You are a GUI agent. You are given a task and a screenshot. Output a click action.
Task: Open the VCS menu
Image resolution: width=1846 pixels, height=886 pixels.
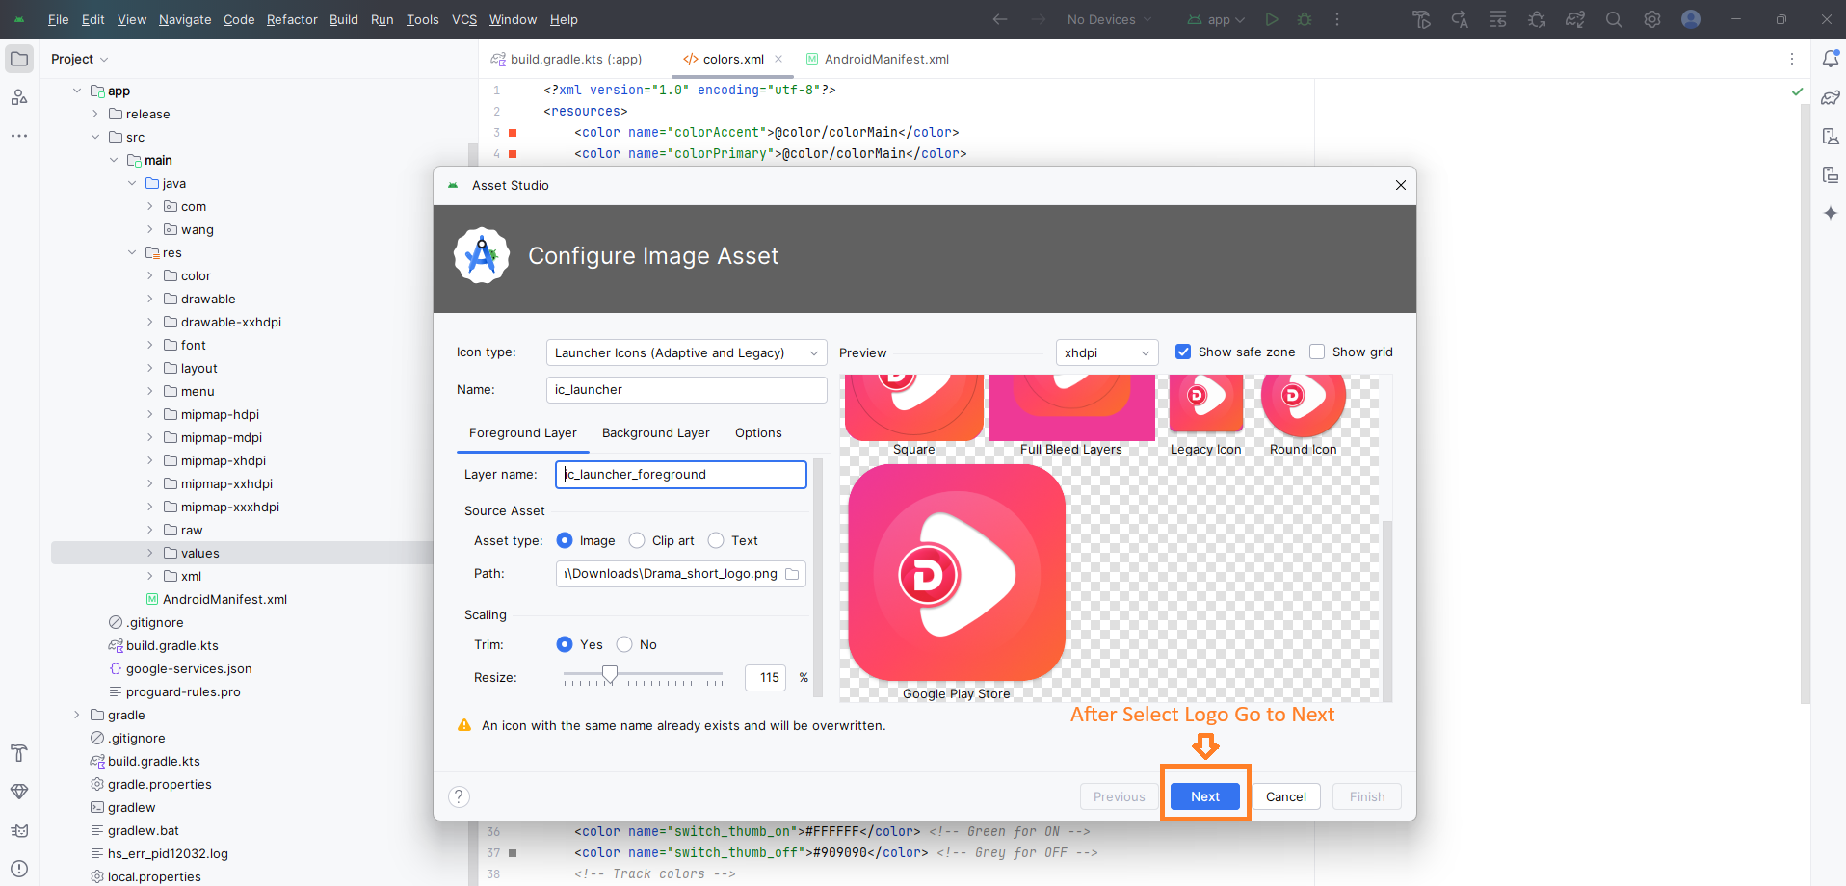tap(464, 19)
